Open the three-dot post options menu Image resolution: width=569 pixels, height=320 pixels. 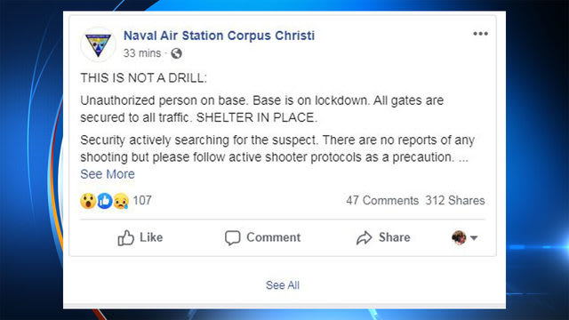[x=480, y=34]
